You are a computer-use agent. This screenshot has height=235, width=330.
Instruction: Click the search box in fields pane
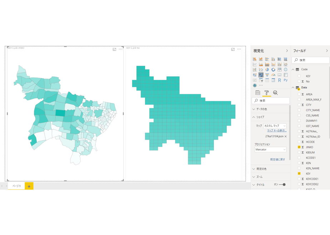tap(311, 60)
